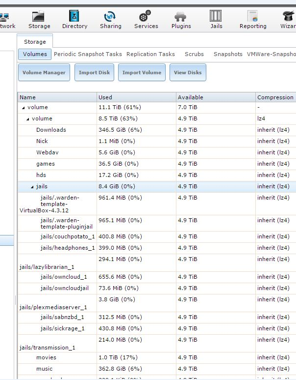296x380 pixels.
Task: Click the 11.1 TiB (61%) used value
Action: (x=120, y=107)
